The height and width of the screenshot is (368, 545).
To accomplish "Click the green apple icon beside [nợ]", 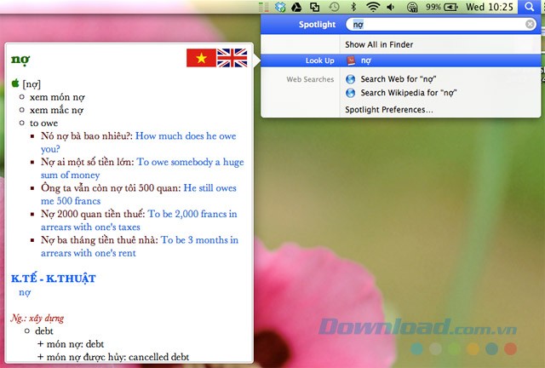I will click(15, 83).
